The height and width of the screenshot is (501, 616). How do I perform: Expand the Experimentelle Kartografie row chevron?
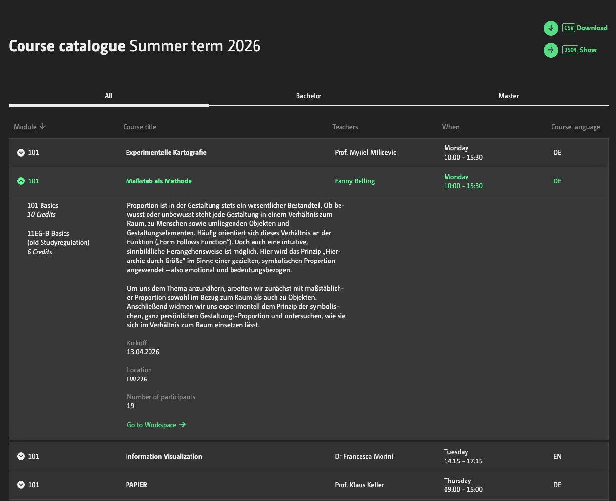(21, 153)
